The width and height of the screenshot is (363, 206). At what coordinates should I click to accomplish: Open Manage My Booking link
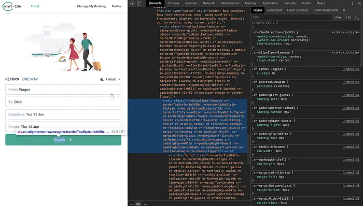tap(91, 6)
